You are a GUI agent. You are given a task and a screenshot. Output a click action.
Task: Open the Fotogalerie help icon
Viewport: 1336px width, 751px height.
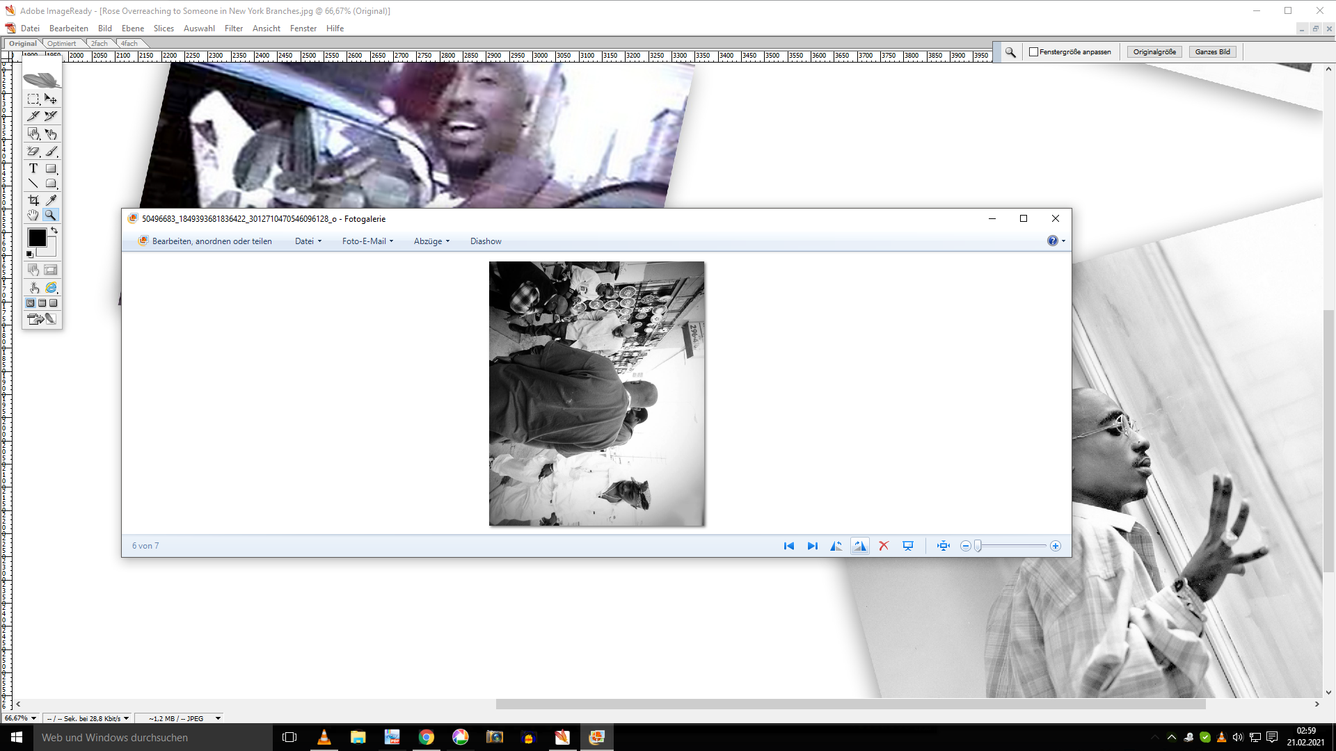click(x=1053, y=241)
